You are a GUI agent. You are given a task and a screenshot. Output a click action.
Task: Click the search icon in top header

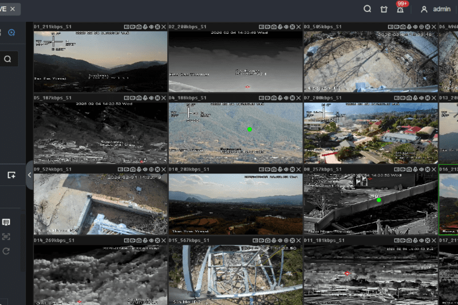pyautogui.click(x=368, y=9)
